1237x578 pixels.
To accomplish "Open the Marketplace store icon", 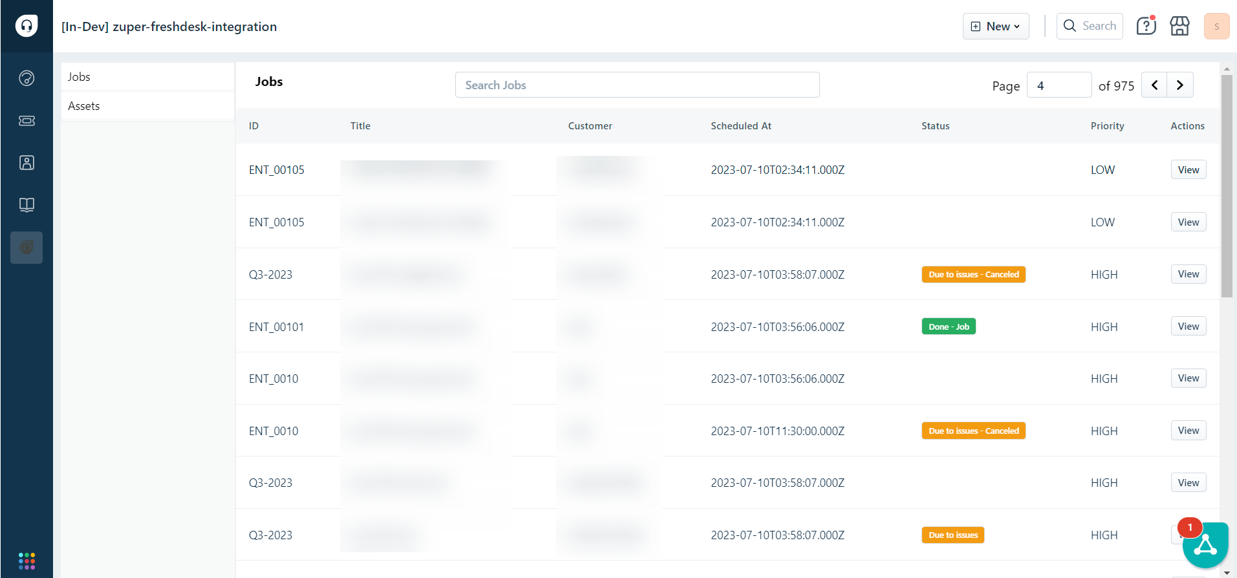I will pos(1179,27).
